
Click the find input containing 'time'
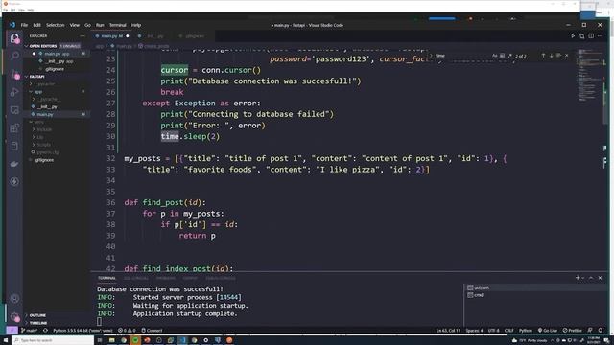point(462,56)
